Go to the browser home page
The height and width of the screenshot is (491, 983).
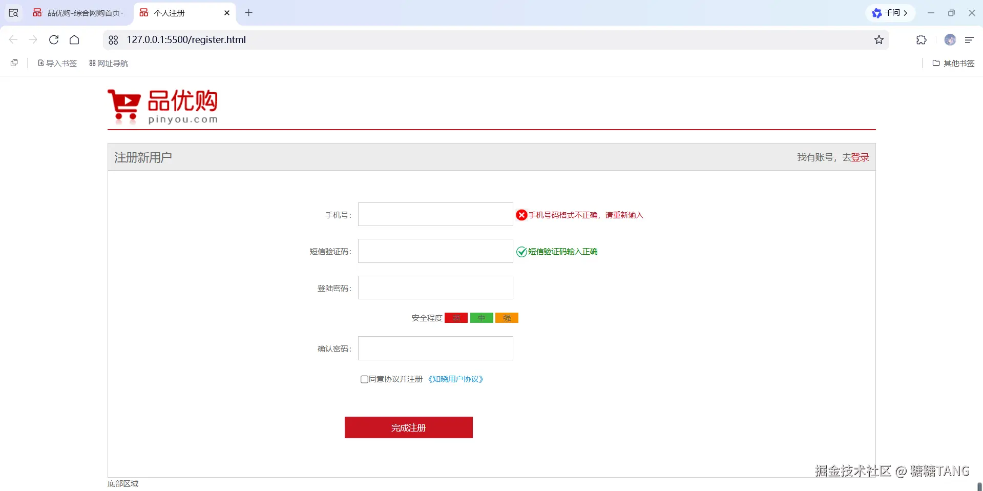click(x=74, y=39)
